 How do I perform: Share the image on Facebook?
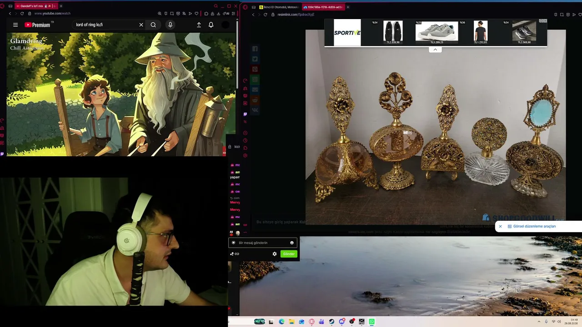click(255, 49)
